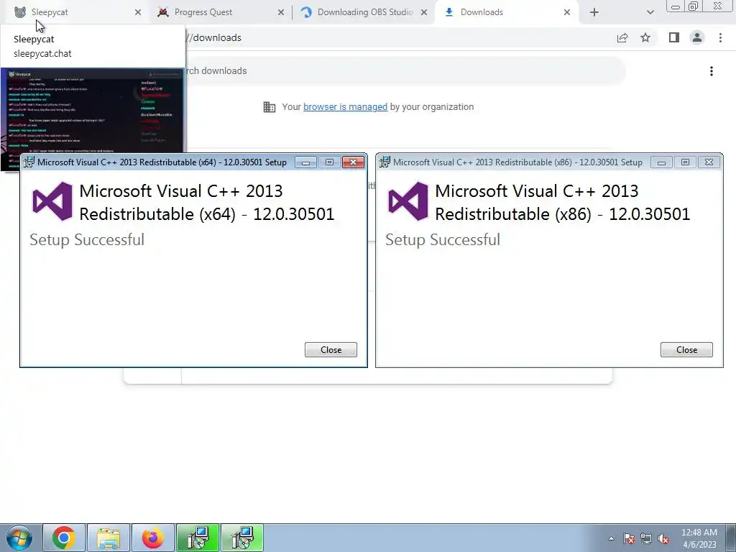
Task: Close the x86 setup window with X
Action: point(709,162)
